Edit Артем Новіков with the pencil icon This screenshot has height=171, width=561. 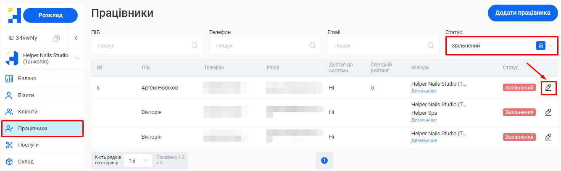tap(548, 87)
